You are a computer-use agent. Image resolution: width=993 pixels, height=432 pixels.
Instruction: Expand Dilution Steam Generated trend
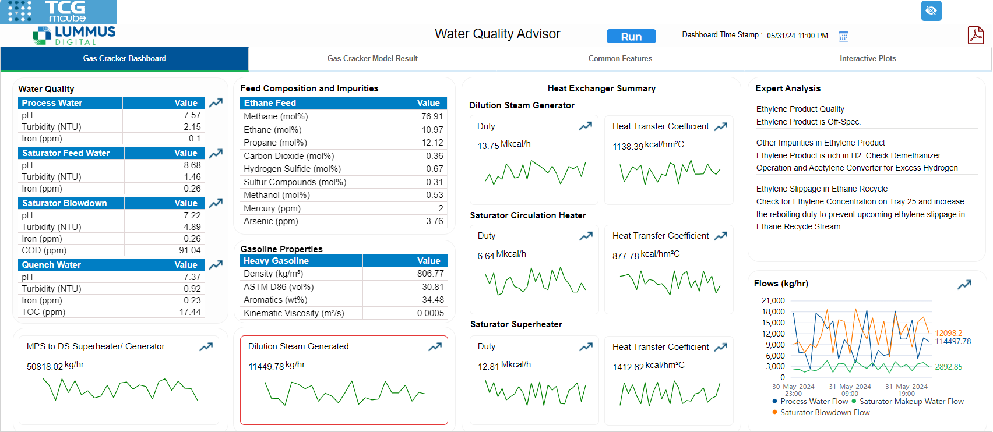(x=435, y=347)
